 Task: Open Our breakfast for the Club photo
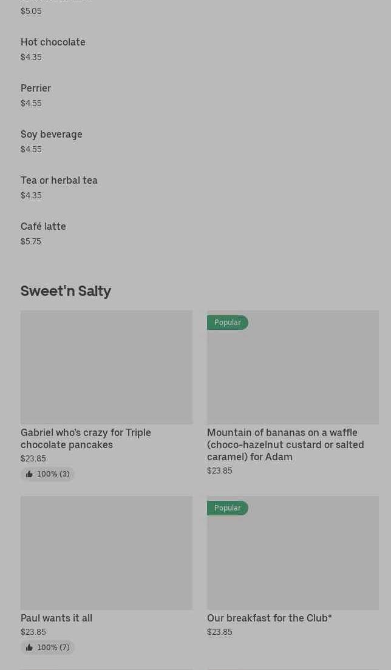[293, 559]
